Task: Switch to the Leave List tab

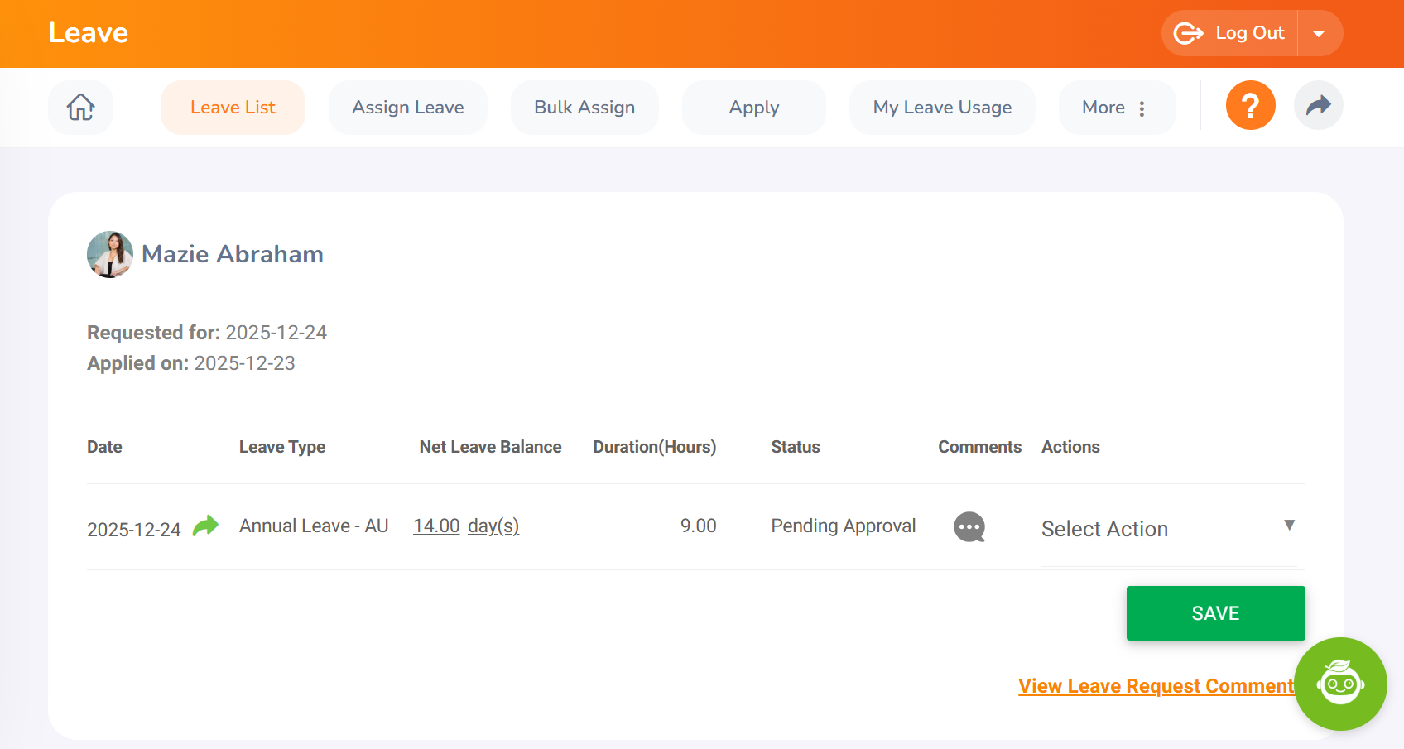Action: 233,108
